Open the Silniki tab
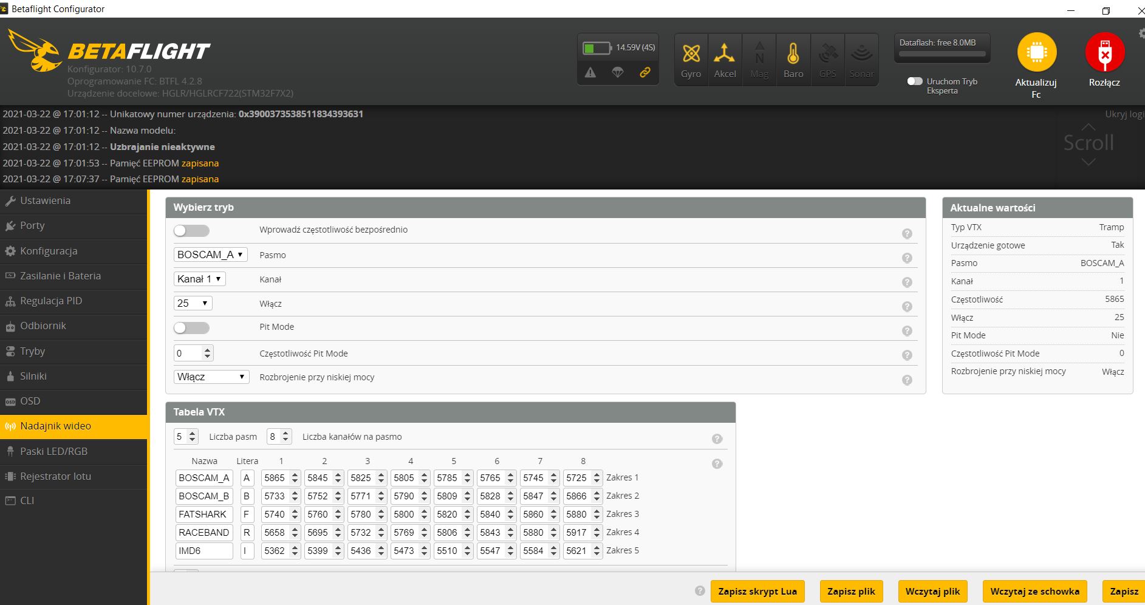The height and width of the screenshot is (605, 1145). [73, 376]
